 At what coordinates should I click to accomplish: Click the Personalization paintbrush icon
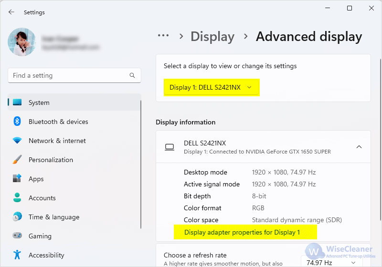pos(17,160)
